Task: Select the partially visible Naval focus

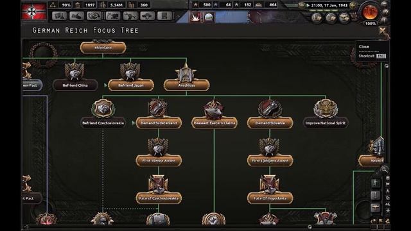Action: pos(371,160)
